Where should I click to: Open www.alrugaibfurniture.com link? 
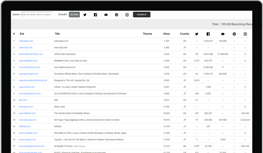31,146
